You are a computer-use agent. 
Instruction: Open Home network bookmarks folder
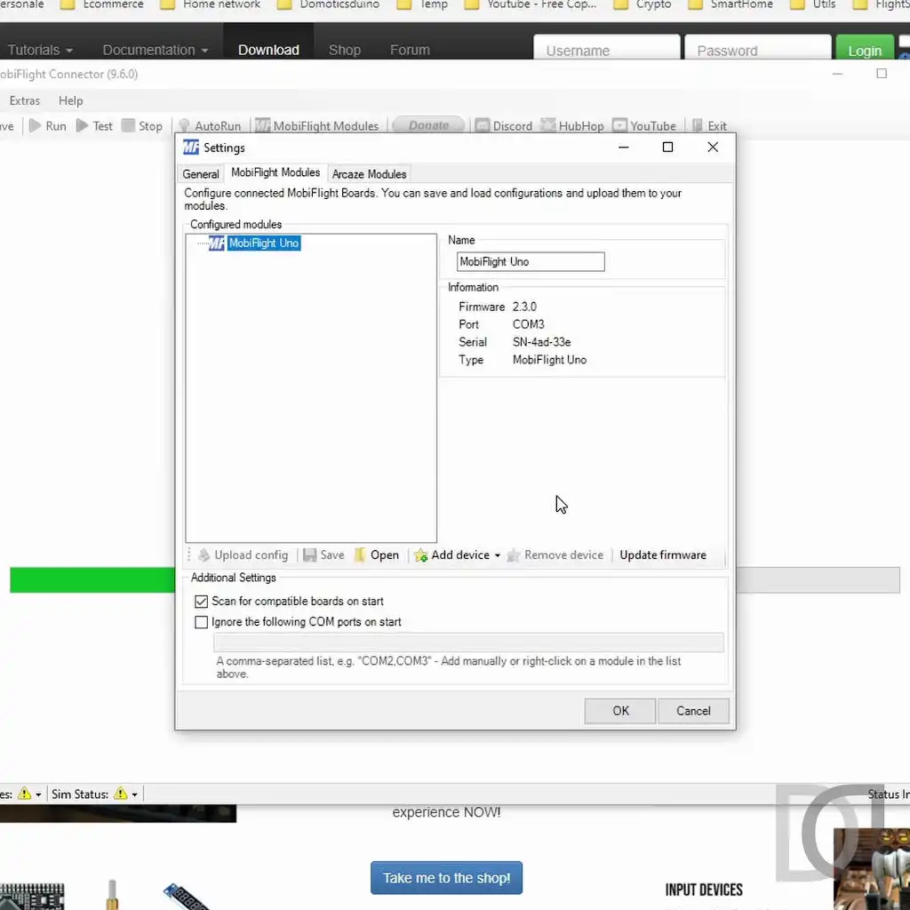pos(210,5)
